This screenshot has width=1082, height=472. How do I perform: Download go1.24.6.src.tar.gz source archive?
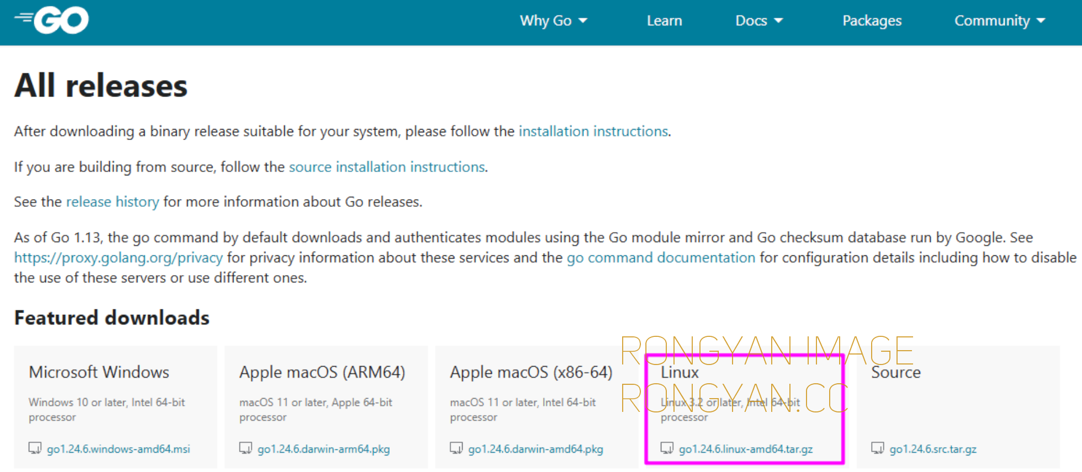coord(933,449)
